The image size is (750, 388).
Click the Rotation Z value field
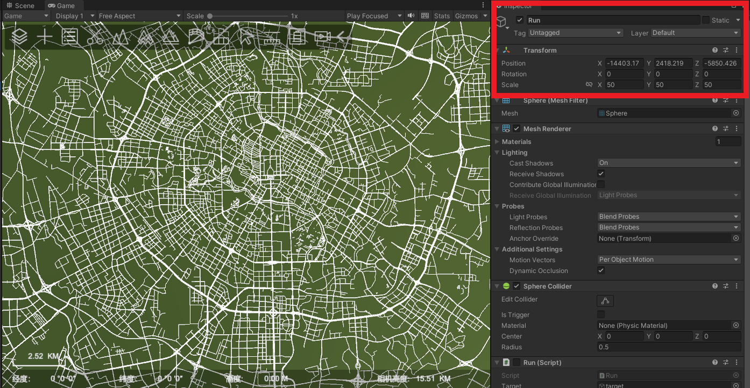coord(721,74)
